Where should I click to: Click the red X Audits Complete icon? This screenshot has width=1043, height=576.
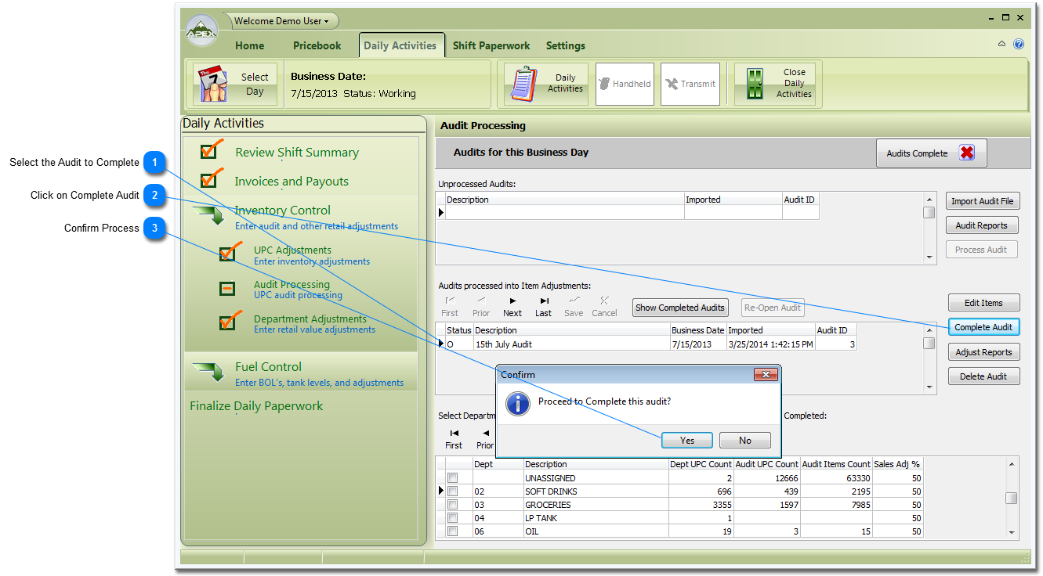pos(966,153)
